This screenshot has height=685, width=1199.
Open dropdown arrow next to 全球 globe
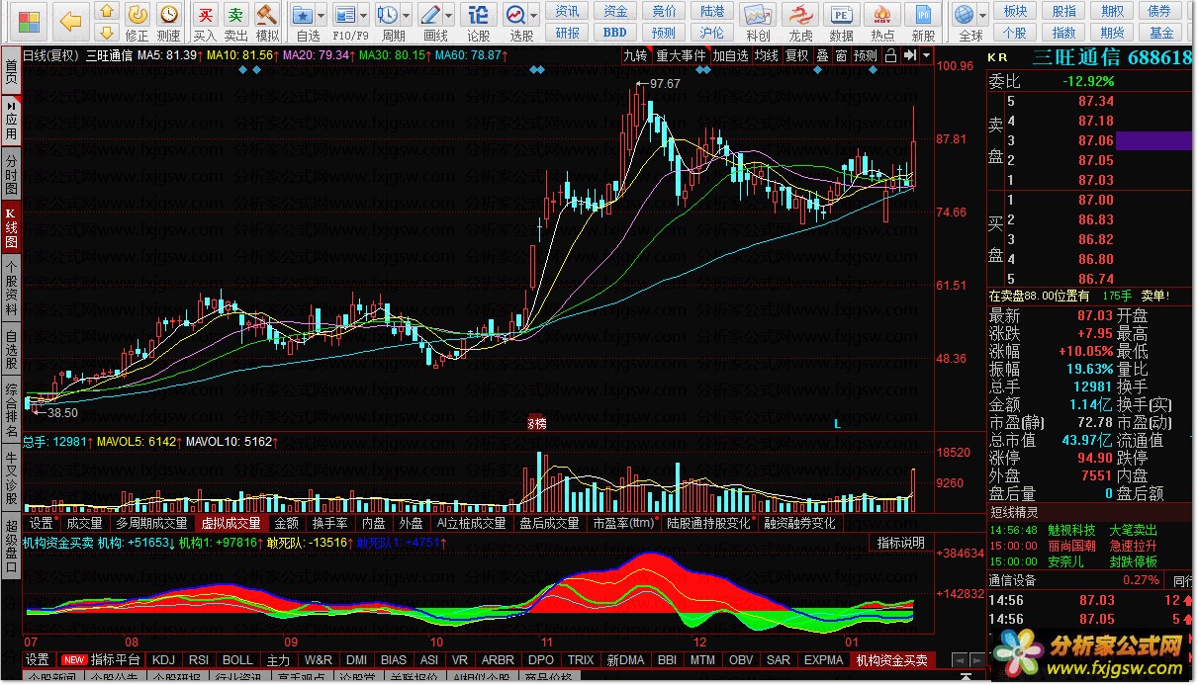(982, 16)
